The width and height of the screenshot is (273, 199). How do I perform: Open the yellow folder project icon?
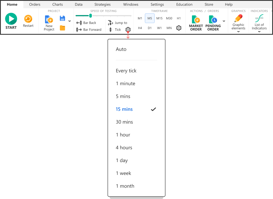coord(62,28)
